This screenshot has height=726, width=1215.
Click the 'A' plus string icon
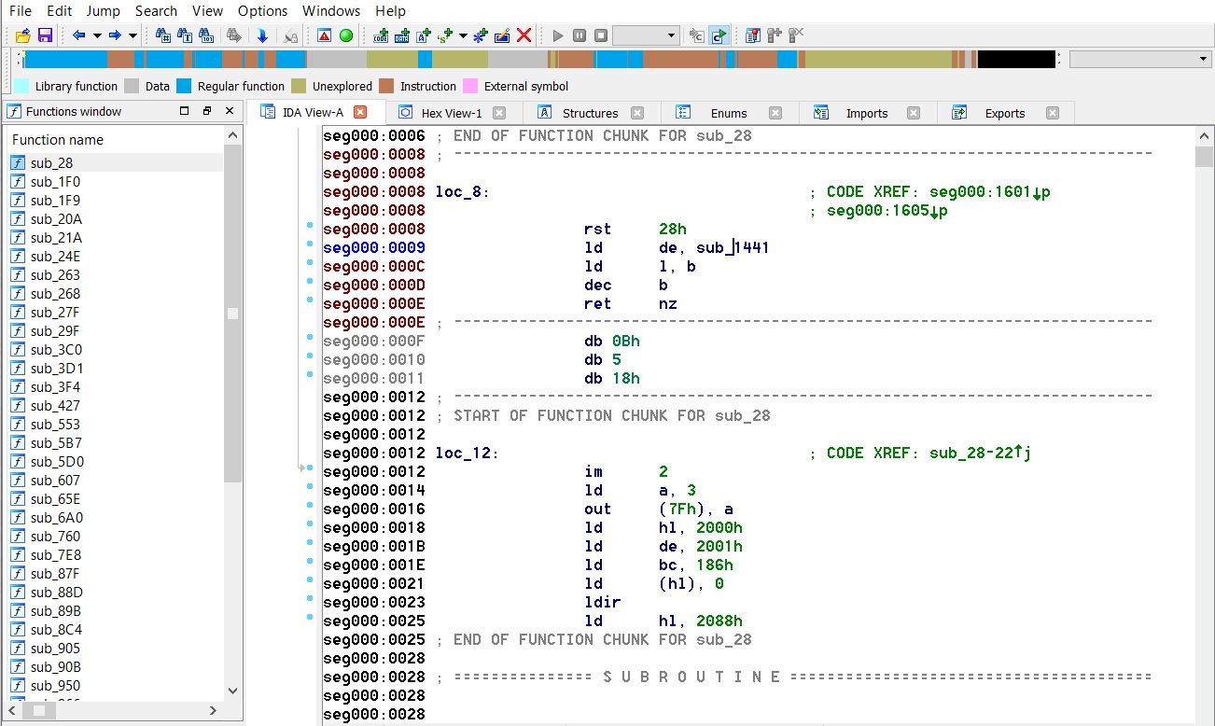click(x=424, y=35)
